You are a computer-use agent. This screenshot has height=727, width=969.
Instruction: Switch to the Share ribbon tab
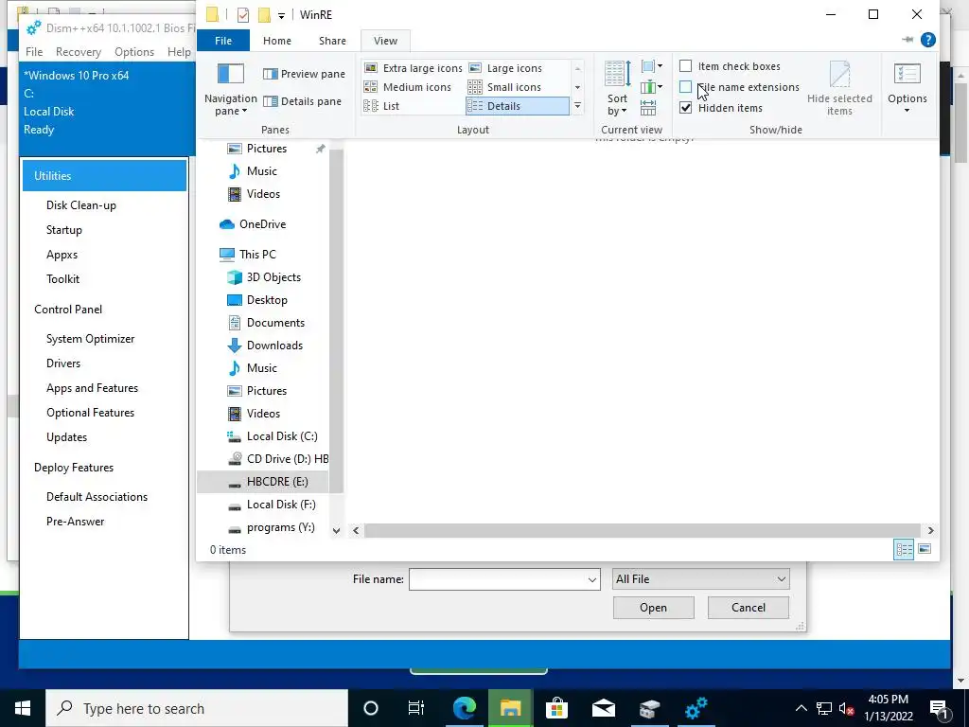click(x=332, y=41)
